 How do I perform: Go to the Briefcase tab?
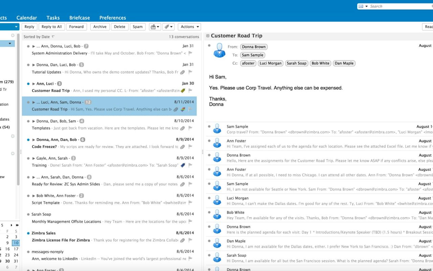pos(79,18)
